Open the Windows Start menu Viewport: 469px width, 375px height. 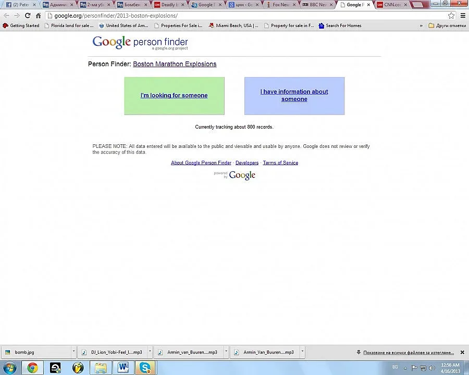9,368
